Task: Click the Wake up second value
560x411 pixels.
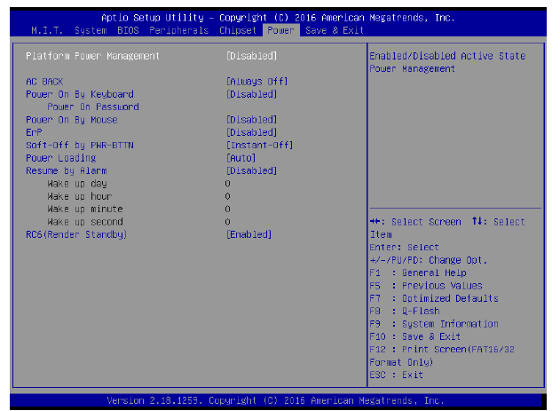Action: click(x=228, y=222)
